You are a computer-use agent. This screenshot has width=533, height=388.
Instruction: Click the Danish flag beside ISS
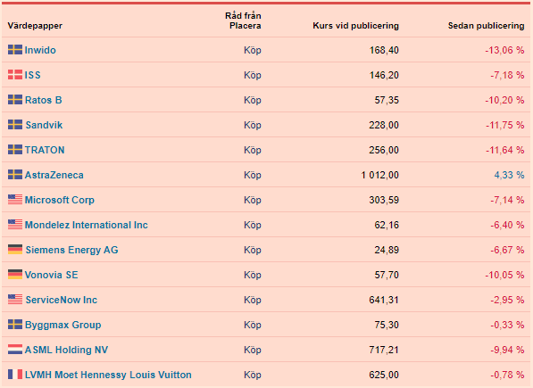click(x=15, y=75)
